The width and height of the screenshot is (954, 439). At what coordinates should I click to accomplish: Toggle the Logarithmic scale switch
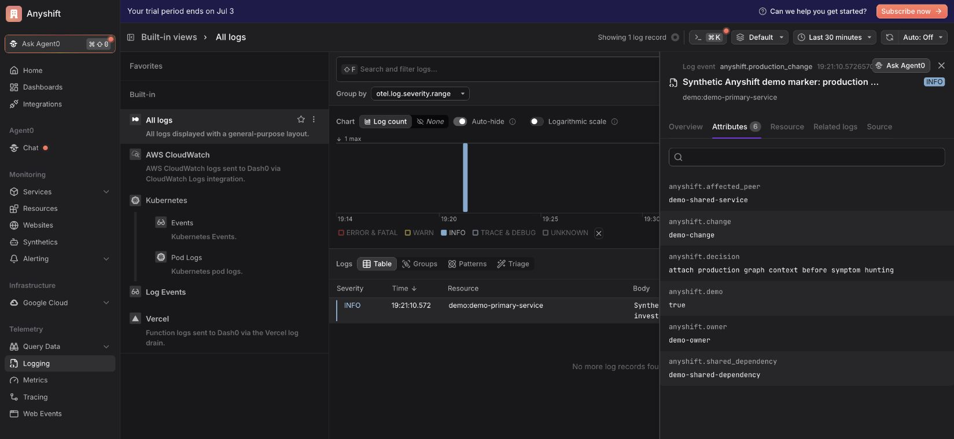pyautogui.click(x=536, y=121)
